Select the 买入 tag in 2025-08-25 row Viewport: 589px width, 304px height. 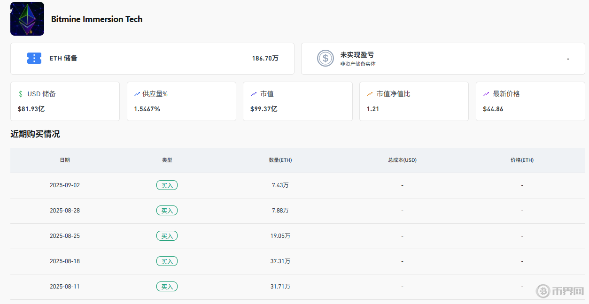pos(167,236)
